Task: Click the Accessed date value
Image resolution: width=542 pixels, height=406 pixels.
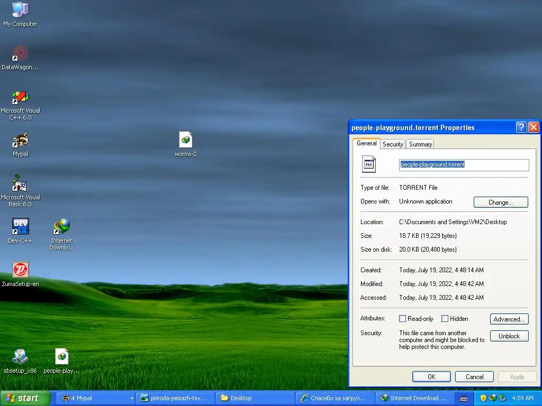Action: coord(441,298)
